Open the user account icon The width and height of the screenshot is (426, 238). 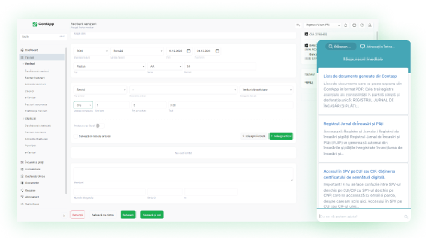(370, 25)
